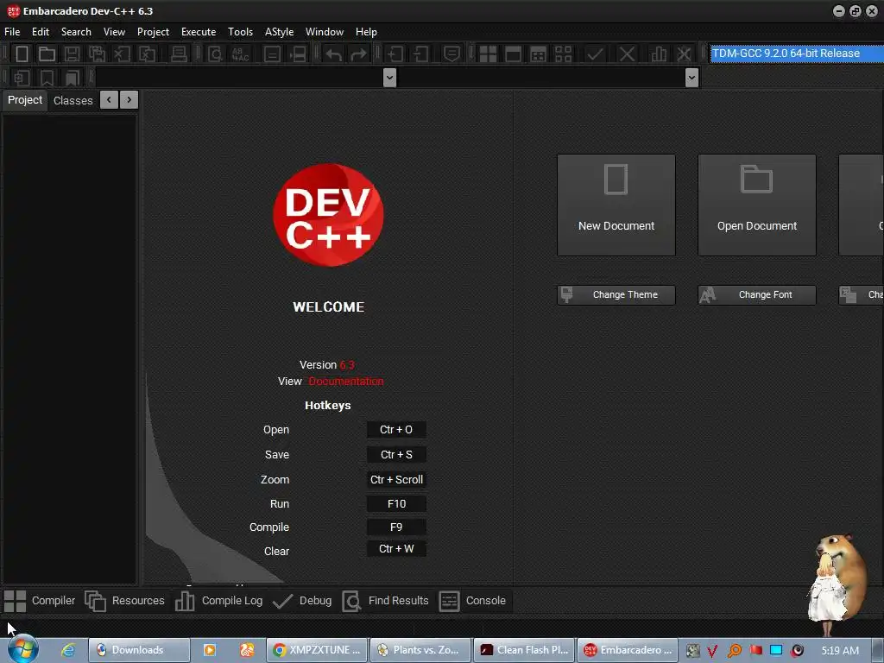Click the Print toolbar icon
The image size is (884, 663).
(x=179, y=54)
